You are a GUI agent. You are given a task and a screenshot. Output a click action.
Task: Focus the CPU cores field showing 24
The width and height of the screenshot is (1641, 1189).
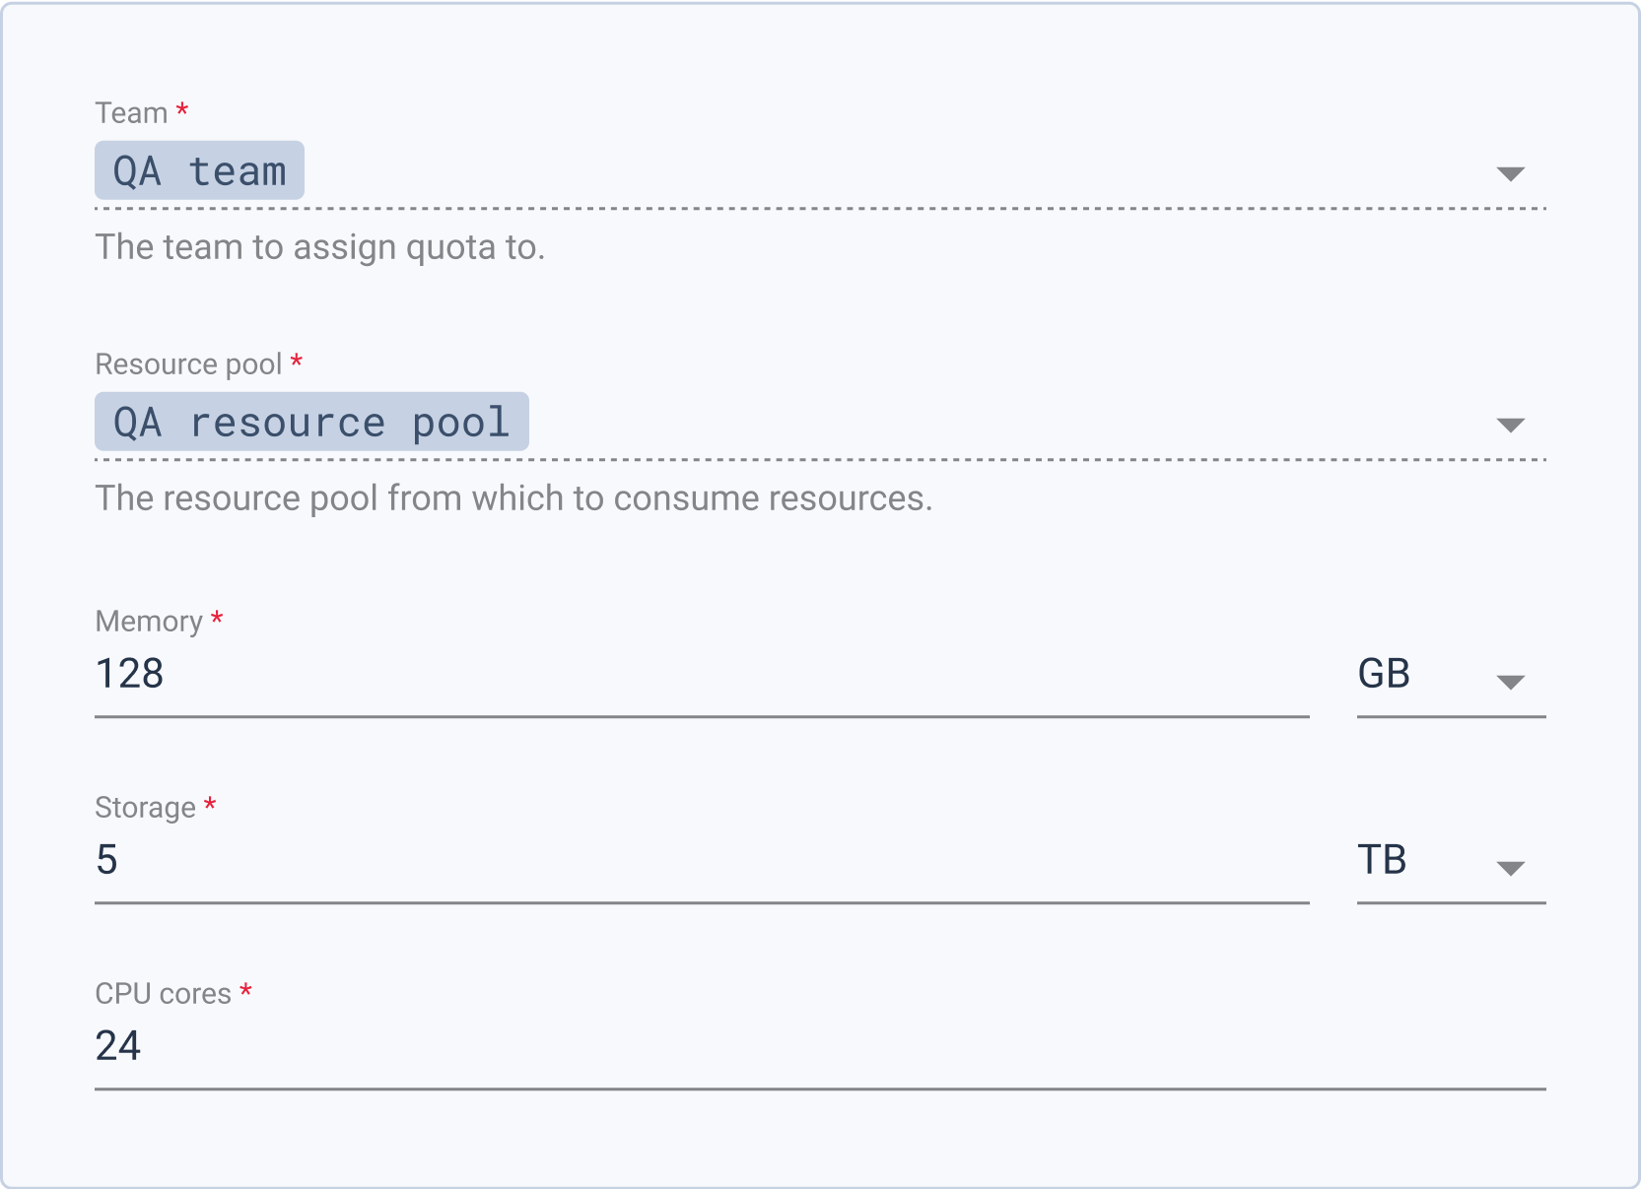coord(818,1047)
